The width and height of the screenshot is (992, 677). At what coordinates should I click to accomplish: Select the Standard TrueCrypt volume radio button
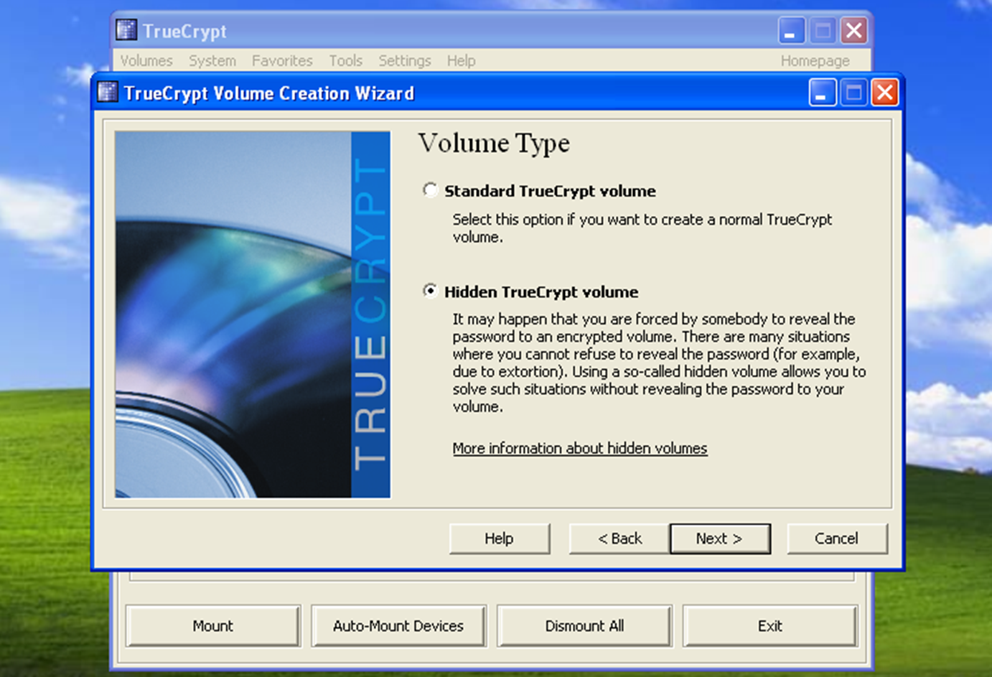[x=430, y=190]
